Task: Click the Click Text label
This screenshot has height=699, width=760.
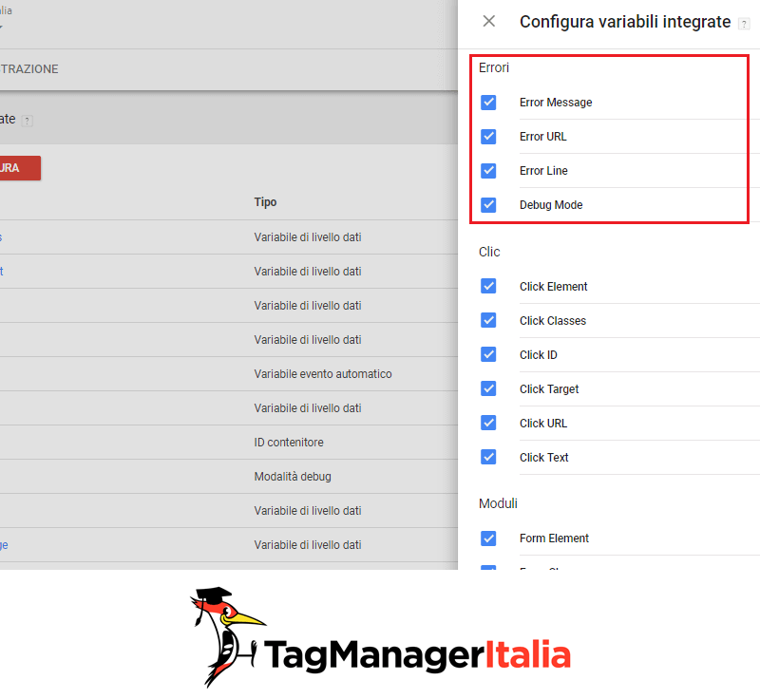Action: (x=543, y=457)
